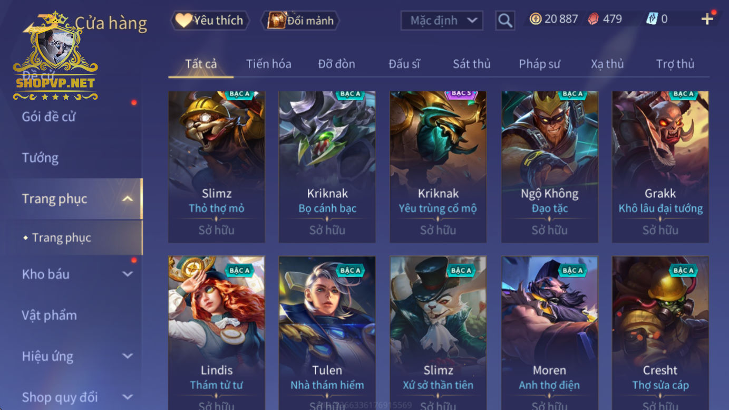Click the chest icon in Đổi mảnh
The width and height of the screenshot is (729, 410).
coord(276,21)
